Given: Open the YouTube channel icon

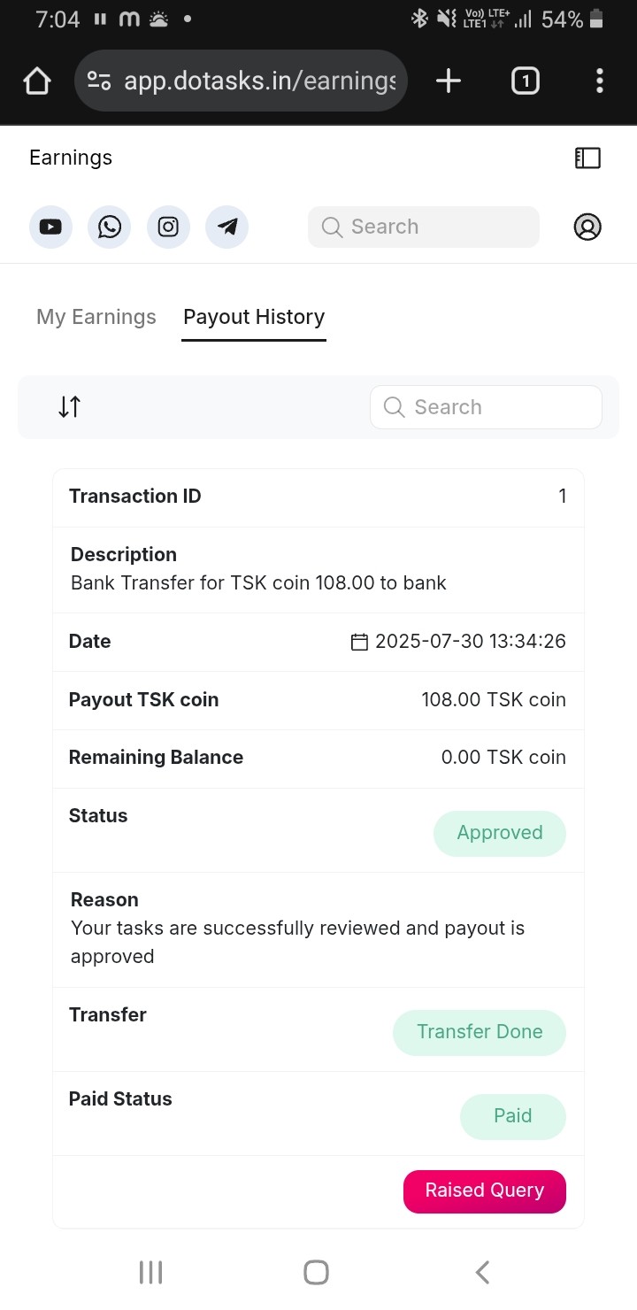Looking at the screenshot, I should [50, 227].
